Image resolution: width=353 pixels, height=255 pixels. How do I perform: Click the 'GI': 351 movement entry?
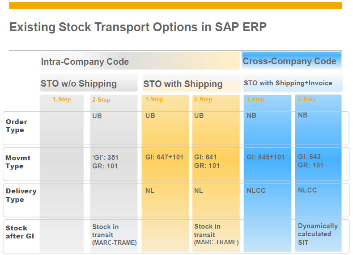(105, 158)
